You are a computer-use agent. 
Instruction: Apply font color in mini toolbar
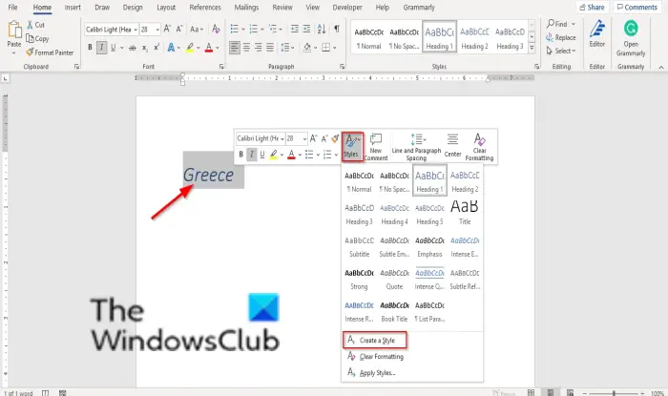point(291,155)
